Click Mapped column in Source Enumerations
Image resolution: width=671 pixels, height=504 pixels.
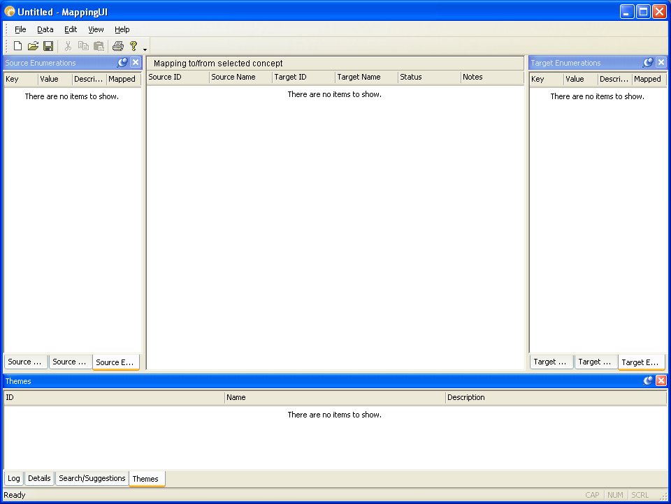point(124,79)
